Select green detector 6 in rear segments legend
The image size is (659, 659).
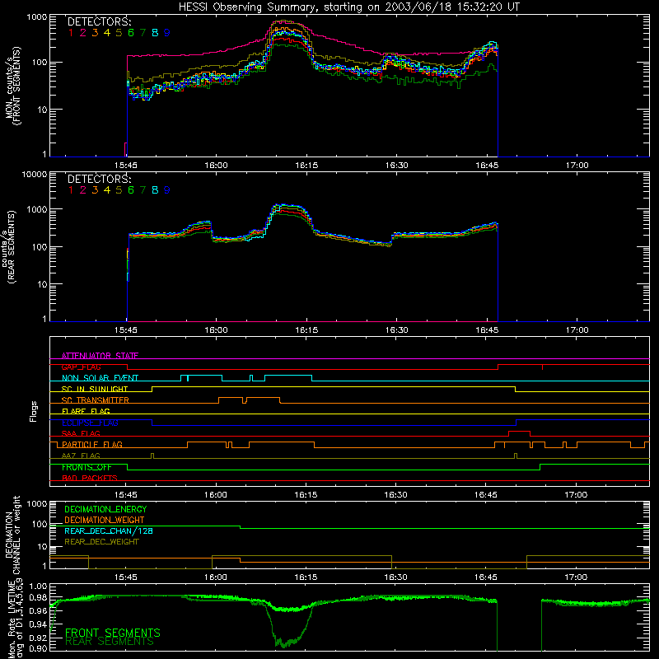point(131,190)
